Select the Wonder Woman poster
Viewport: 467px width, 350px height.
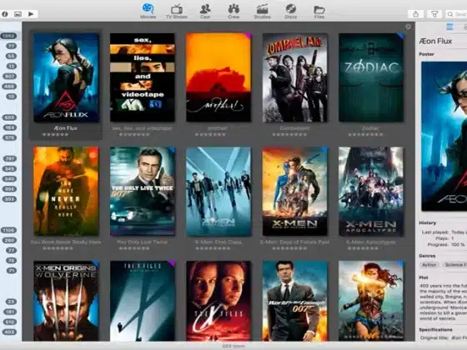pyautogui.click(x=371, y=301)
